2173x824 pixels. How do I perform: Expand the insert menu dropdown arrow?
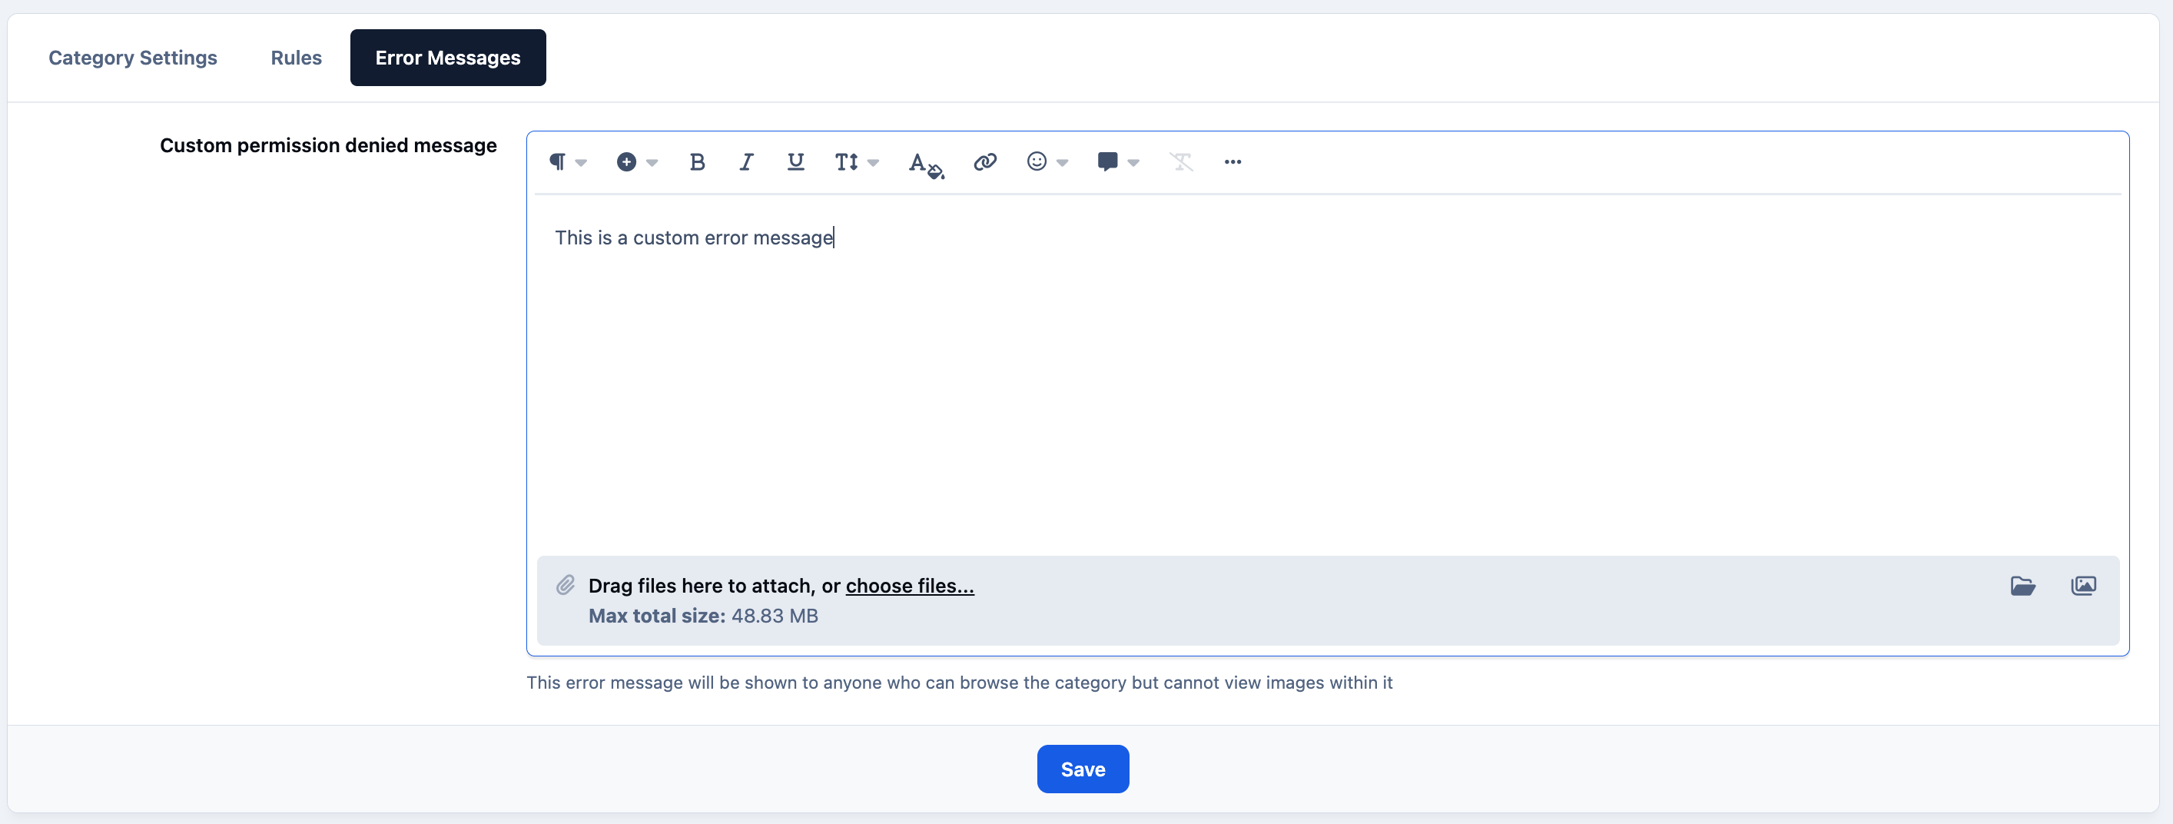tap(652, 163)
